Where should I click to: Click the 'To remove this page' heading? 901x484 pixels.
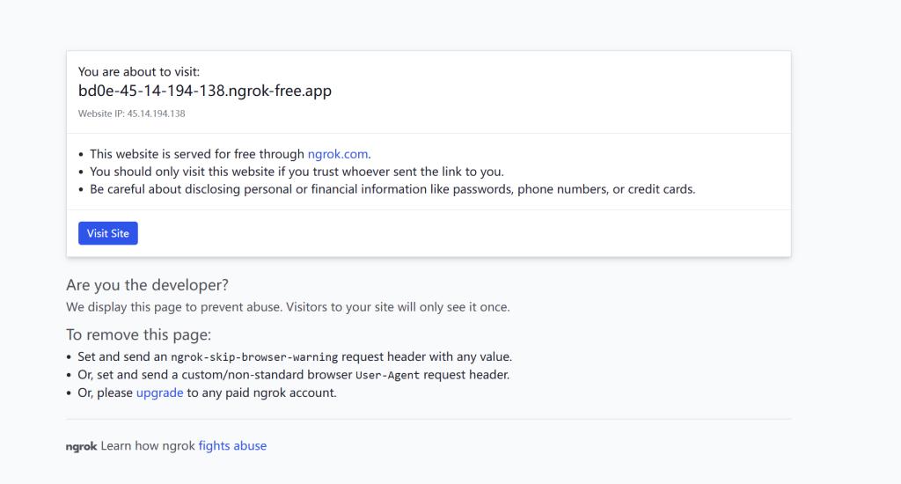(x=139, y=334)
